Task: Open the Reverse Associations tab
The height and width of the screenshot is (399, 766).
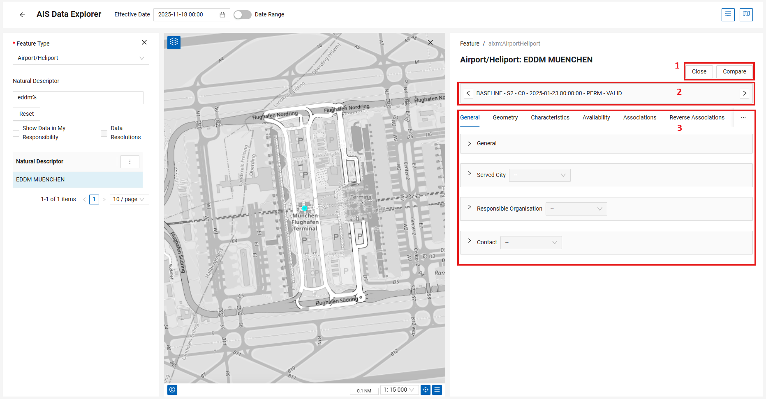Action: 697,117
